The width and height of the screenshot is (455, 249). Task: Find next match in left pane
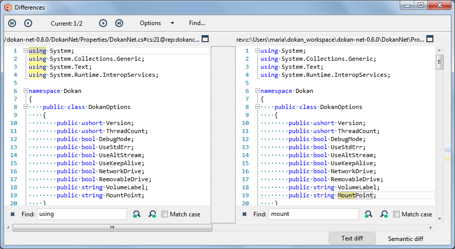(152, 214)
